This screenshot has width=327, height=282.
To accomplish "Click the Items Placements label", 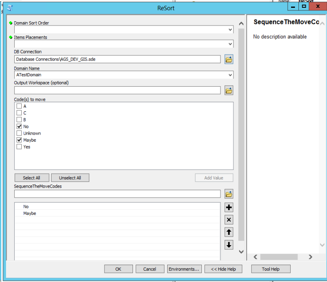I will [x=30, y=37].
